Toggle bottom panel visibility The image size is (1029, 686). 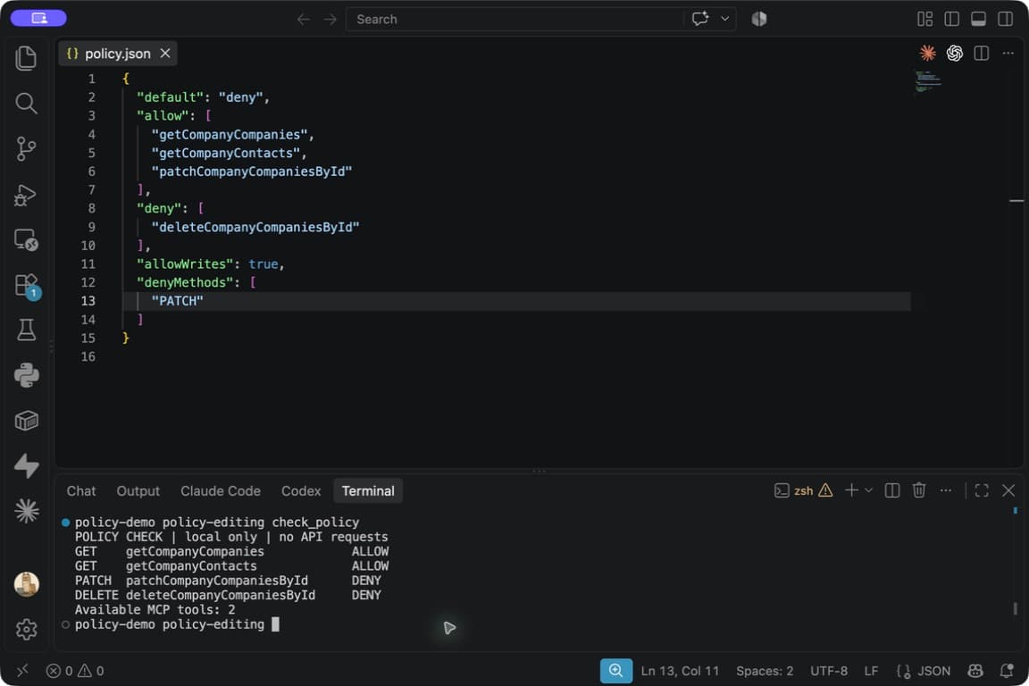click(x=978, y=19)
